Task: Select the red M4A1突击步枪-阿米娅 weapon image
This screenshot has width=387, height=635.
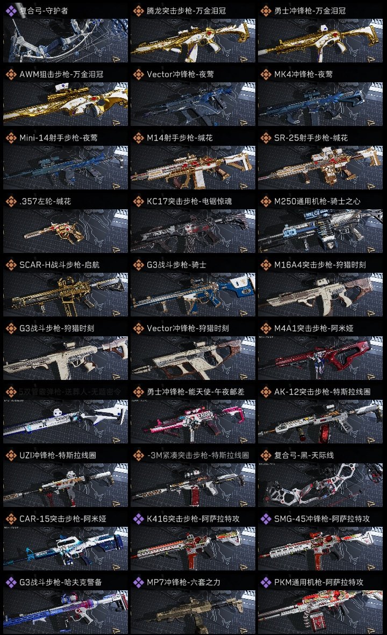Action: [320, 358]
